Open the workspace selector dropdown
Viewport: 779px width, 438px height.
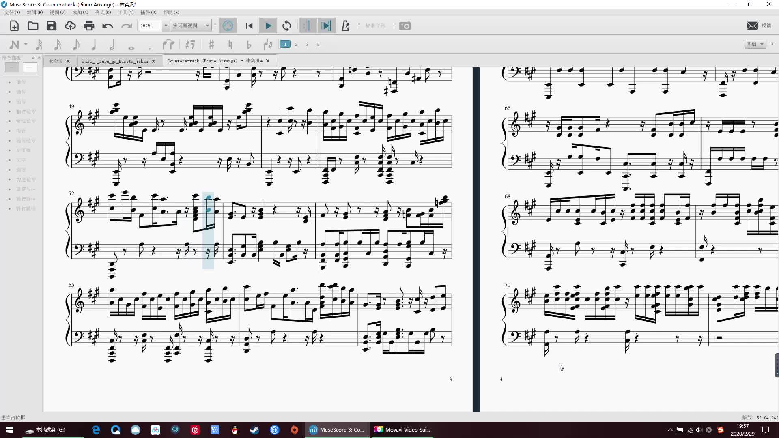click(755, 44)
